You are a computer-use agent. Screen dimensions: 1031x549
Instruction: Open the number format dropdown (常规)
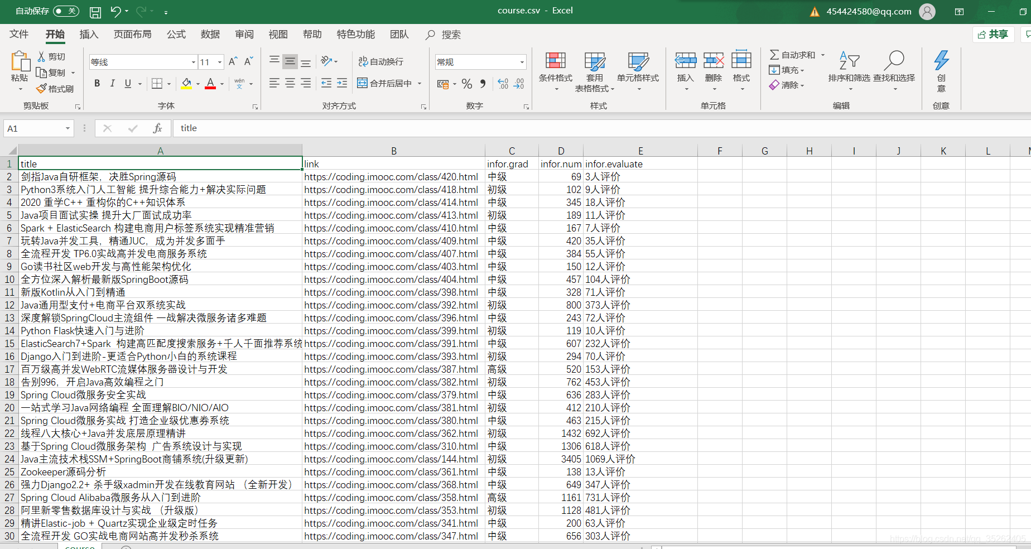pyautogui.click(x=522, y=62)
